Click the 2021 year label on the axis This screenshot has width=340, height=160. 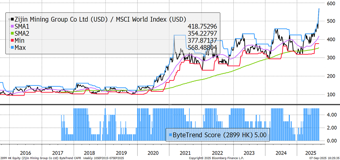tap(185, 153)
